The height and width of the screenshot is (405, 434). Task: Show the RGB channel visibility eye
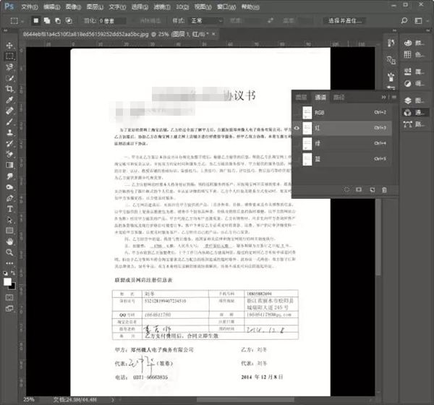(x=297, y=112)
